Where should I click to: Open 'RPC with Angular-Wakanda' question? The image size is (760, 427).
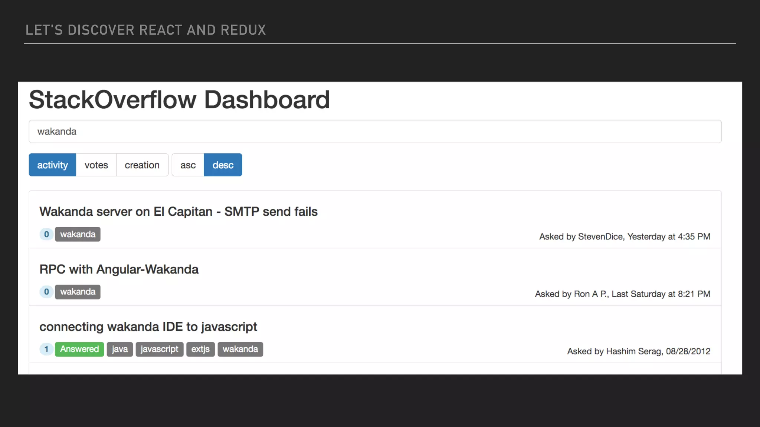click(119, 269)
